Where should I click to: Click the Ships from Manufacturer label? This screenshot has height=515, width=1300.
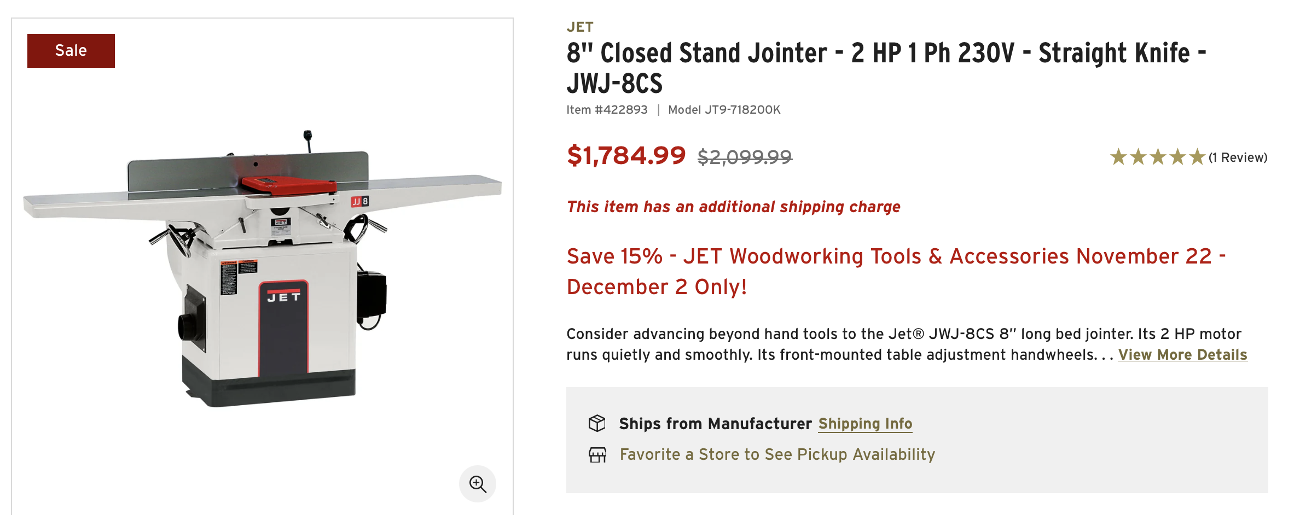[x=715, y=424]
